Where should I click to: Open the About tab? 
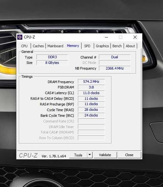point(130,46)
